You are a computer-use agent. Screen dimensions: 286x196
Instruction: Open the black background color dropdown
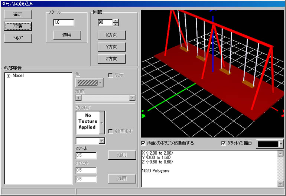coord(281,143)
